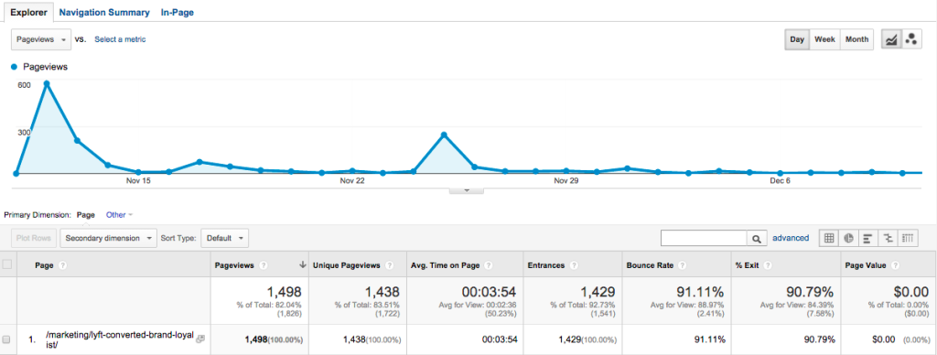
Task: Expand the Other primary dimension dropdown
Action: [x=119, y=214]
